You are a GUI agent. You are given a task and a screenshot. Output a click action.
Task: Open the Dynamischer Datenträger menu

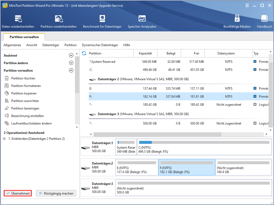click(x=100, y=45)
